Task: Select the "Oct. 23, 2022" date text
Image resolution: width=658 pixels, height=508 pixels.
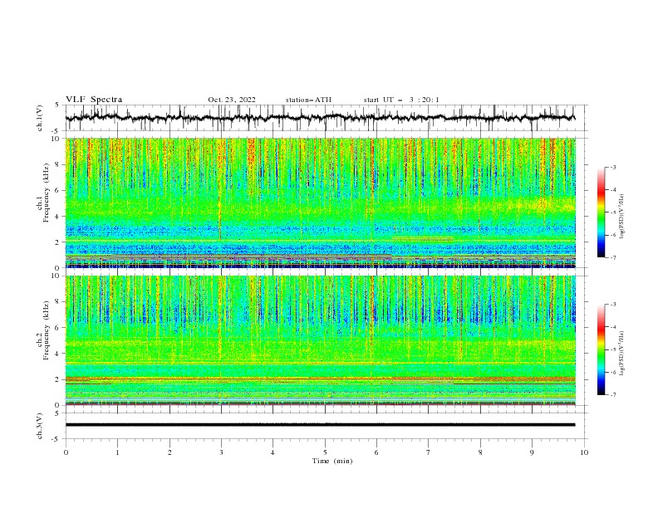Action: (232, 100)
